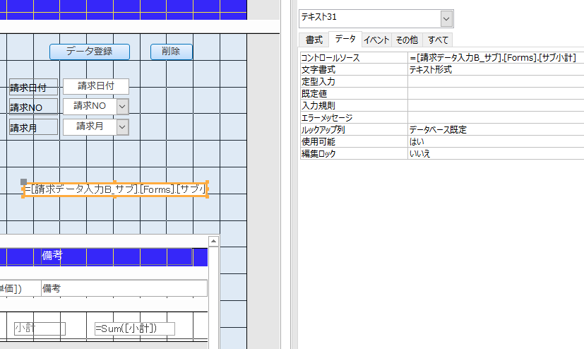Open the 請求月 combo box dropdown arrow
Image resolution: width=584 pixels, height=349 pixels.
(123, 127)
